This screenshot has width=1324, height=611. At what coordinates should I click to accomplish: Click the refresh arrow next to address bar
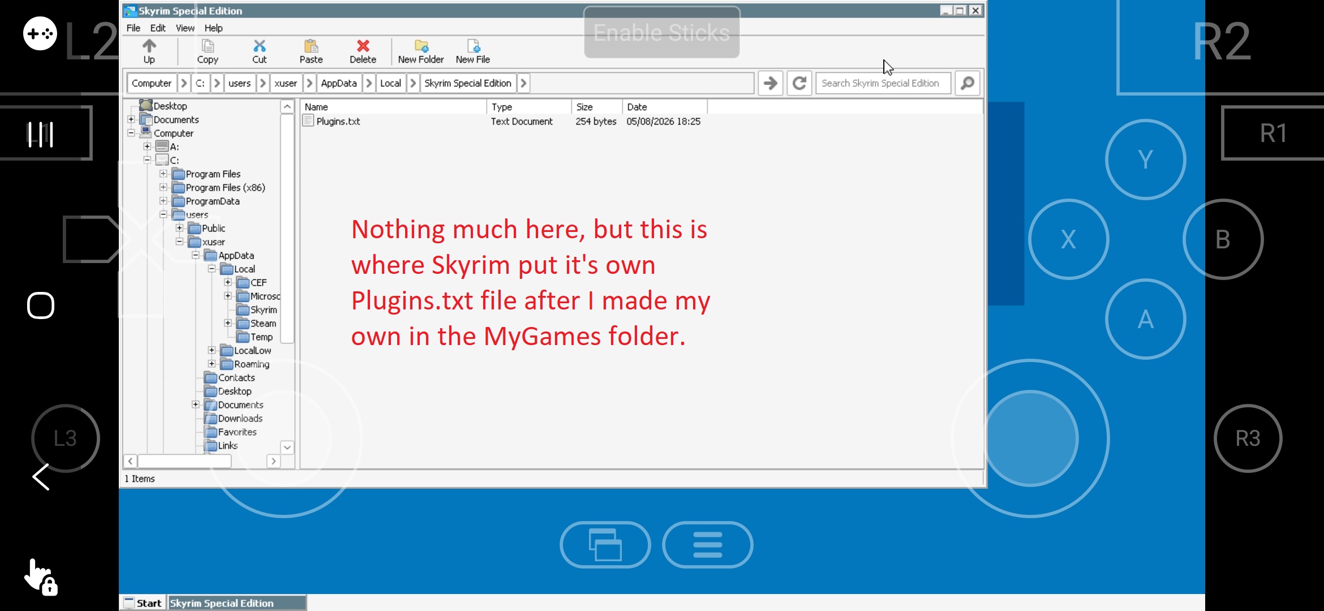[799, 83]
